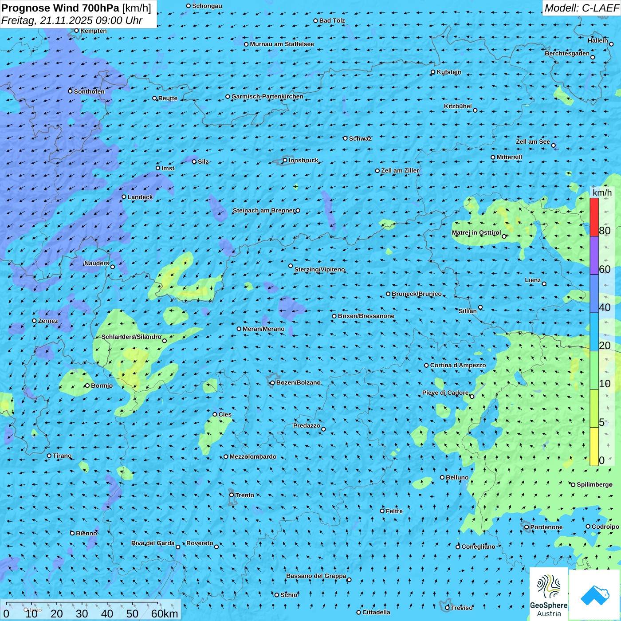Select the Kempten city label
Image resolution: width=621 pixels, height=621 pixels.
tap(93, 31)
